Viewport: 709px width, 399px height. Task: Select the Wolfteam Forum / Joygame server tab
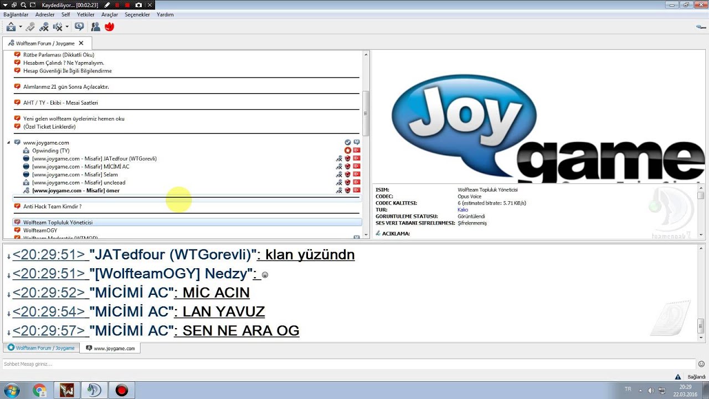[x=47, y=43]
